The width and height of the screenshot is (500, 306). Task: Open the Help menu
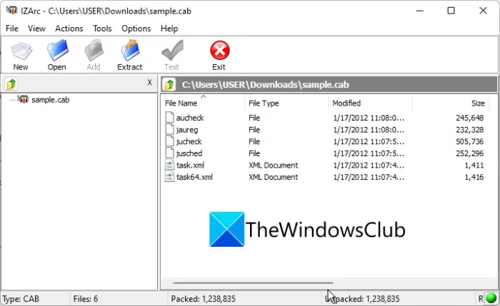pyautogui.click(x=169, y=29)
